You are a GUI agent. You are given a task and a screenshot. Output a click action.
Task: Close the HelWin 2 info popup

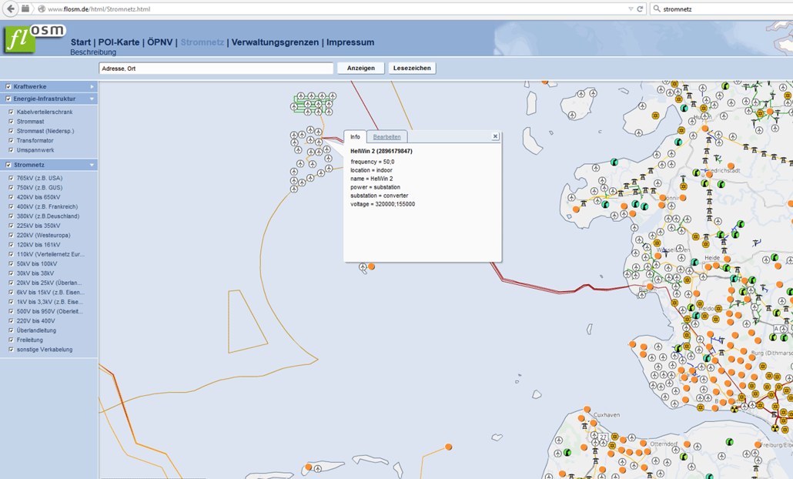point(495,136)
